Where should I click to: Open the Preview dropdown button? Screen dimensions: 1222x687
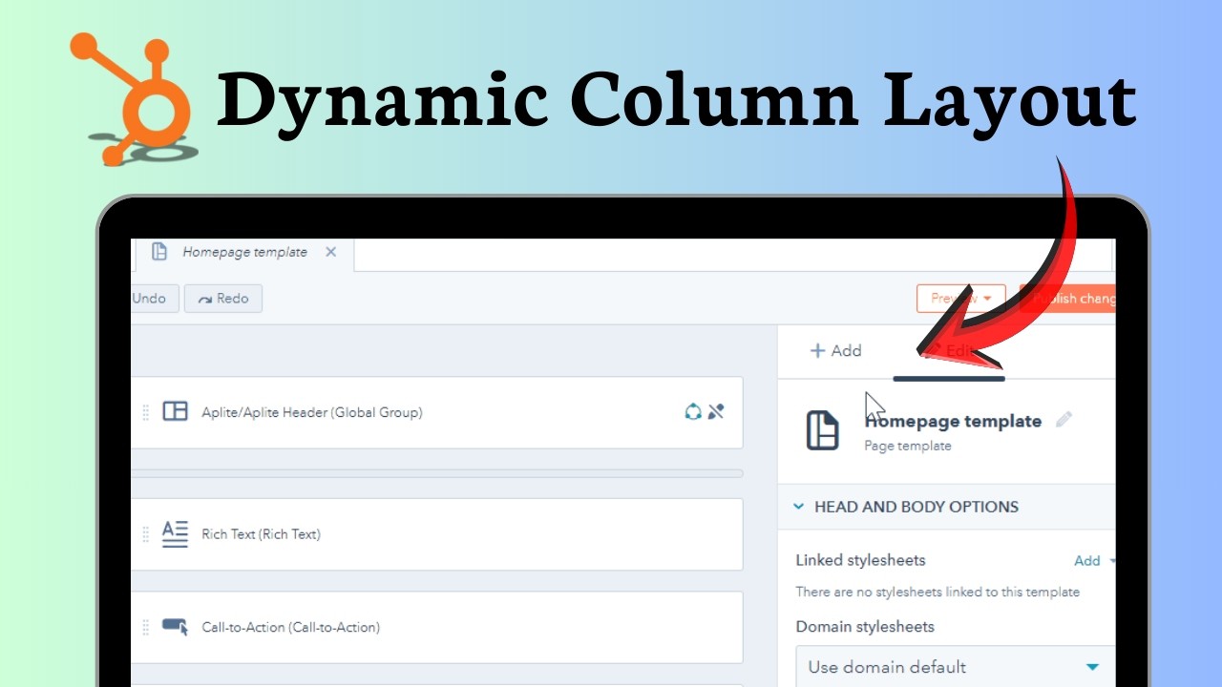point(960,299)
